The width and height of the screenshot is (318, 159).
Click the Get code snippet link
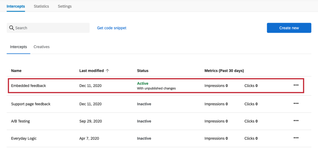pyautogui.click(x=112, y=28)
